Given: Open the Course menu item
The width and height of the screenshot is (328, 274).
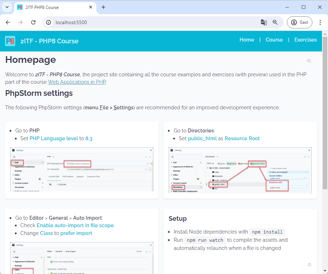Looking at the screenshot, I should [274, 40].
